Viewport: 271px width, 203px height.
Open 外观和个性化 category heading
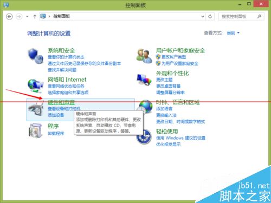pos(172,73)
